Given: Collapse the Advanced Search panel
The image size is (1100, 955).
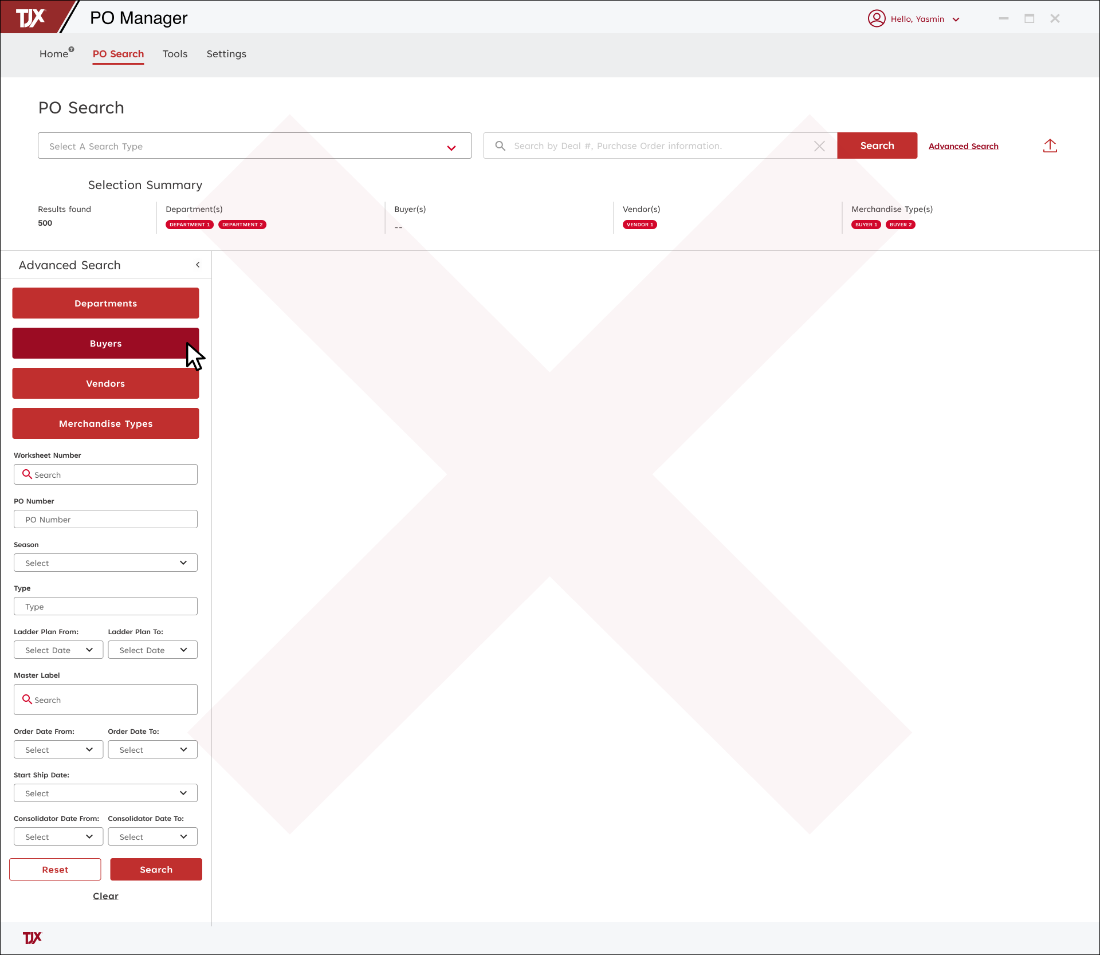Looking at the screenshot, I should coord(198,265).
